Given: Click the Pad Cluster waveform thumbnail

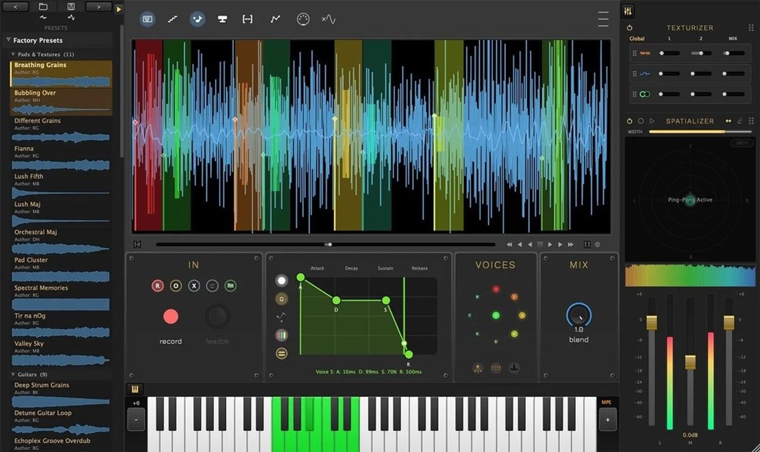Looking at the screenshot, I should pyautogui.click(x=61, y=276).
